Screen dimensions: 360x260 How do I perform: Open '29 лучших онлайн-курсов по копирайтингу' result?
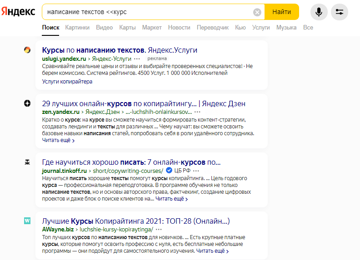point(144,103)
